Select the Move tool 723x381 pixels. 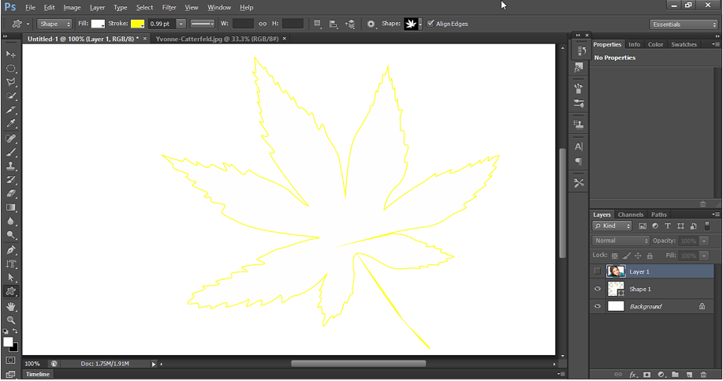tap(10, 54)
